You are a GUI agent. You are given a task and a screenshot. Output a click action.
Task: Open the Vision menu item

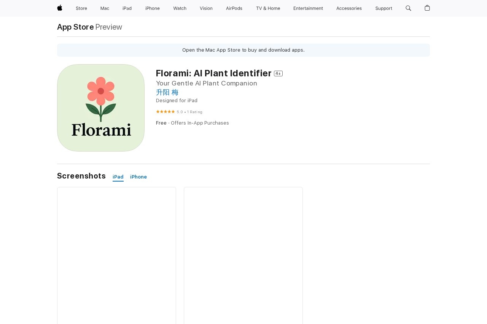point(206,8)
